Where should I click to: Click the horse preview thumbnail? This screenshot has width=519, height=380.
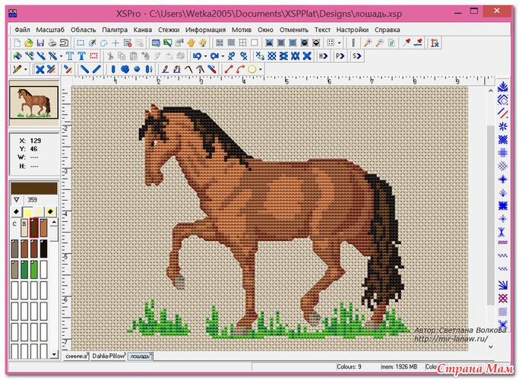click(x=32, y=103)
